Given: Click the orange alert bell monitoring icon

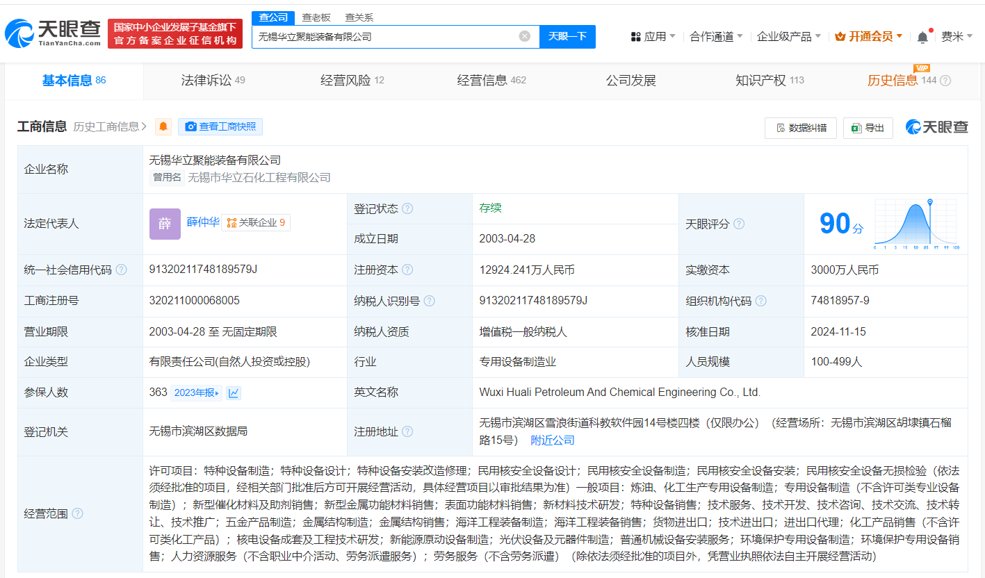Looking at the screenshot, I should click(163, 126).
